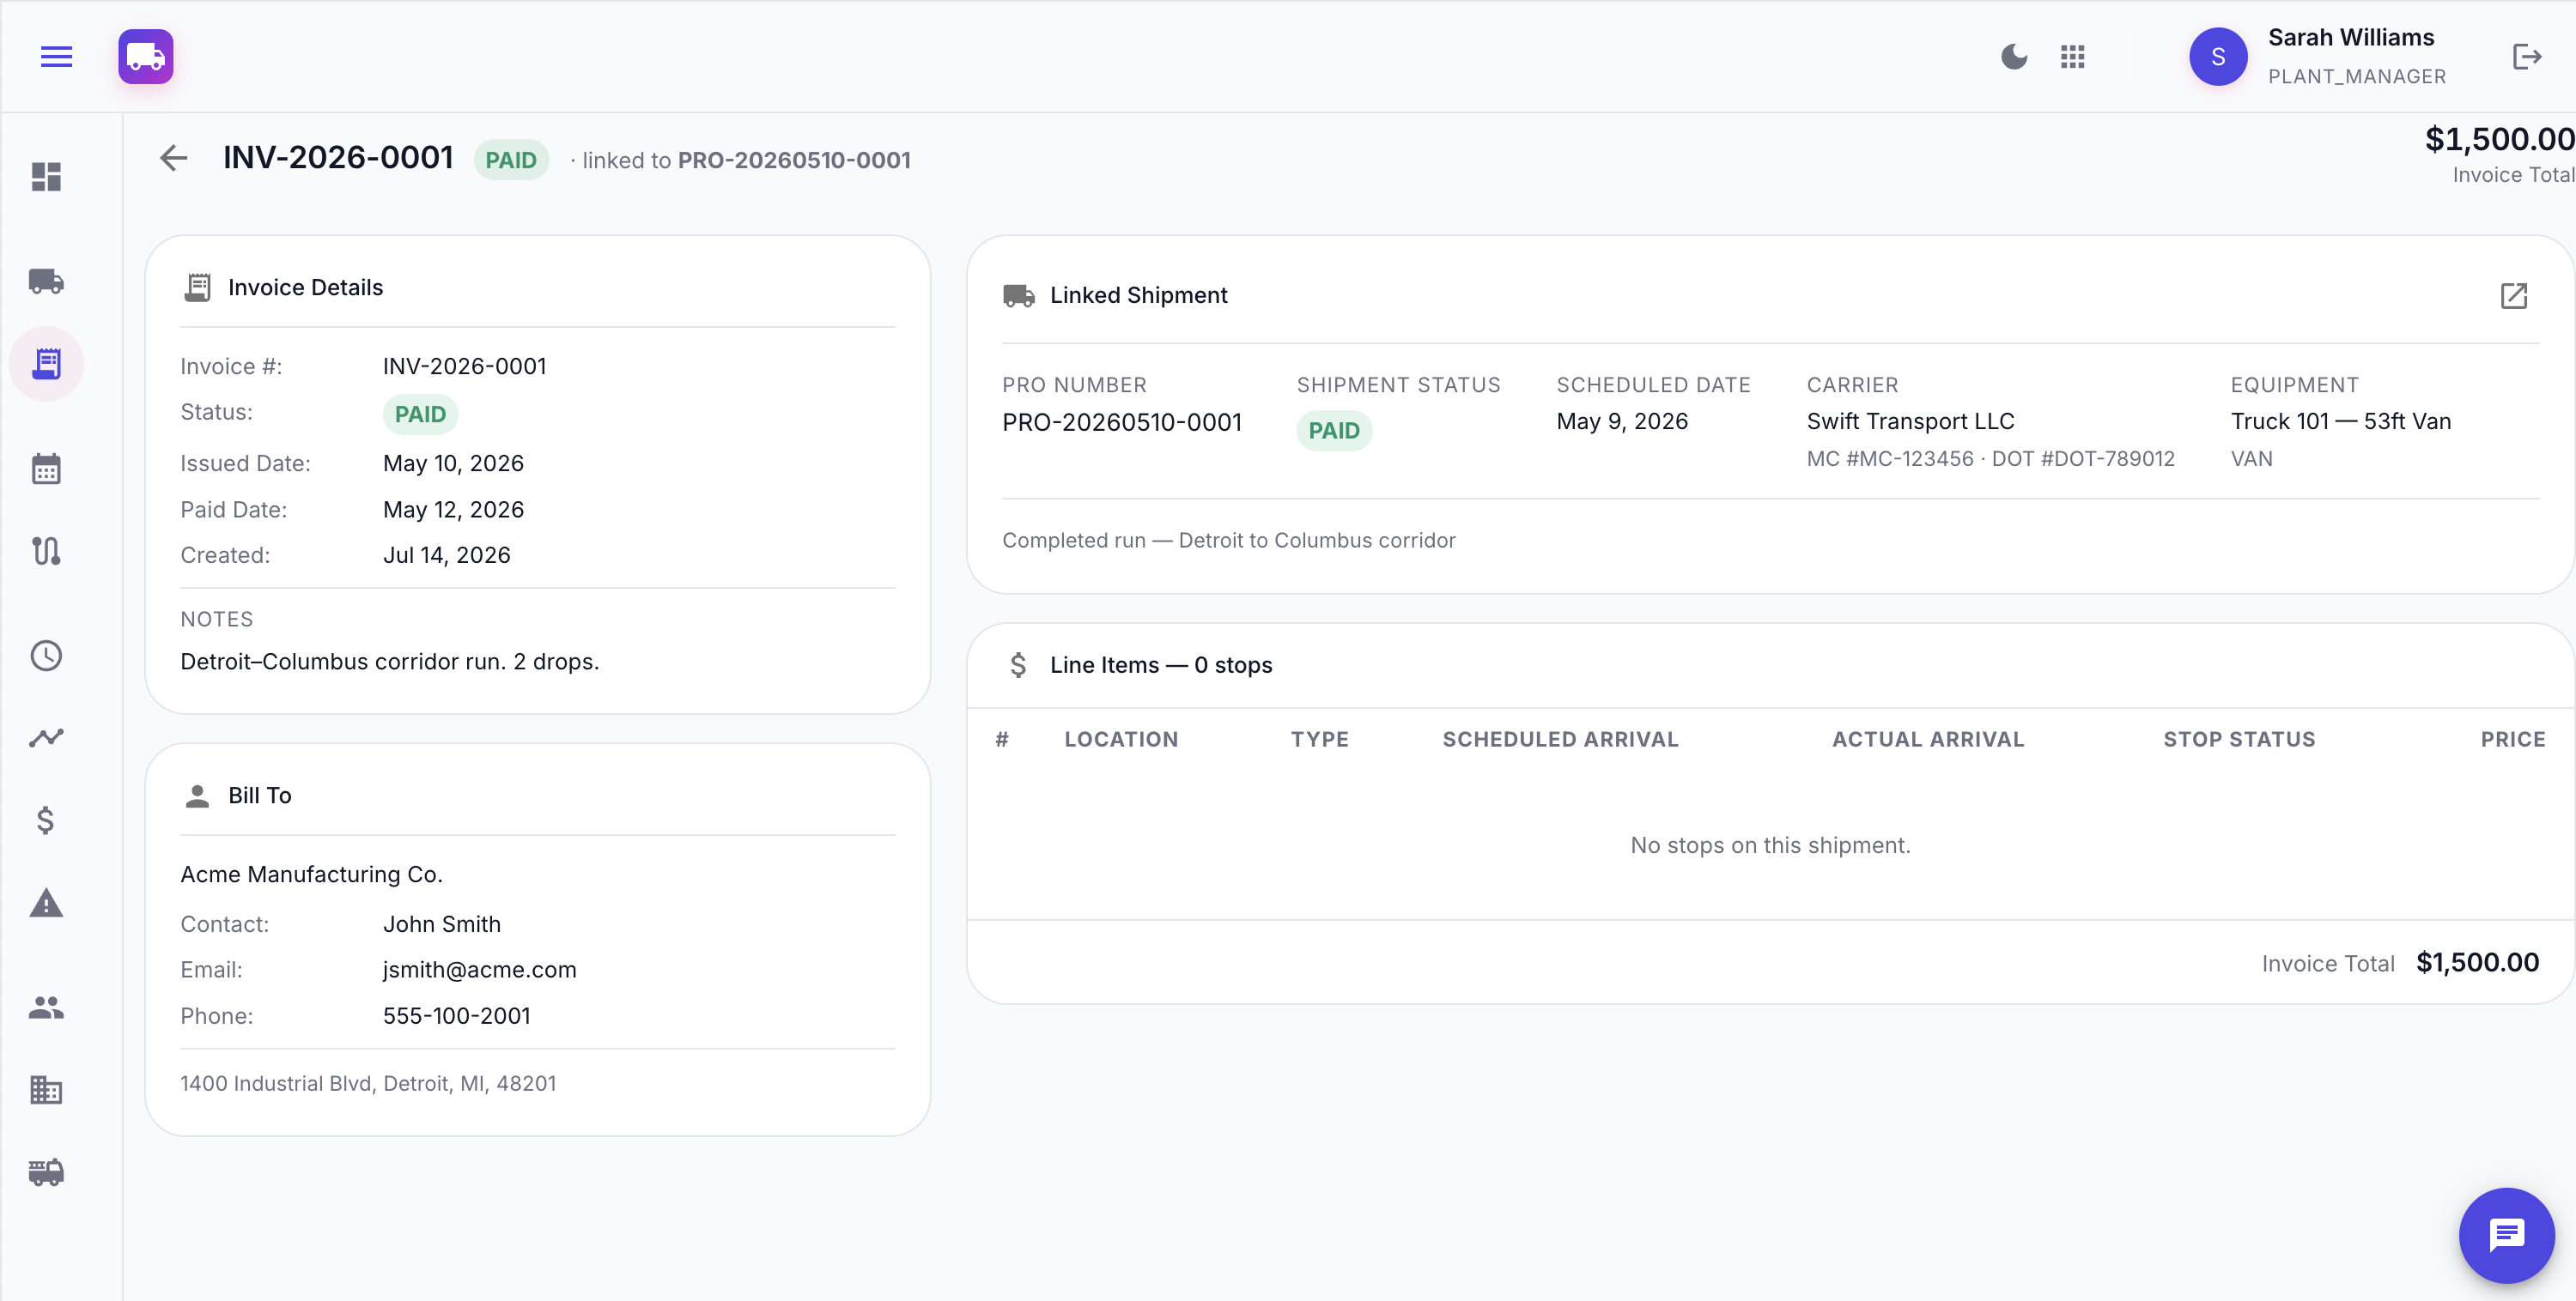
Task: Open the analytics trend sidebar icon
Action: point(46,737)
